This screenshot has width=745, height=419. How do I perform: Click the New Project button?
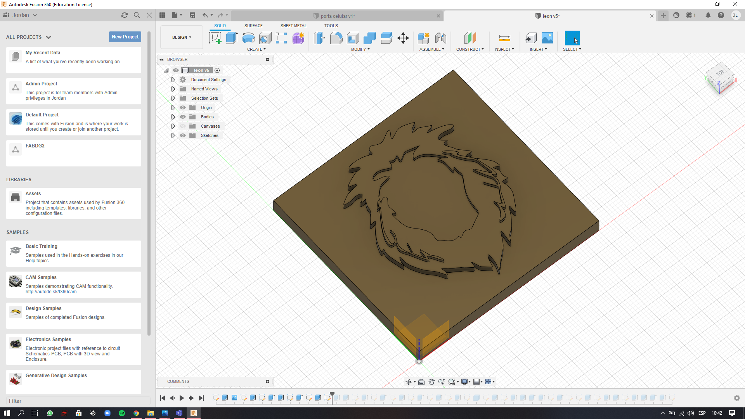(x=125, y=37)
